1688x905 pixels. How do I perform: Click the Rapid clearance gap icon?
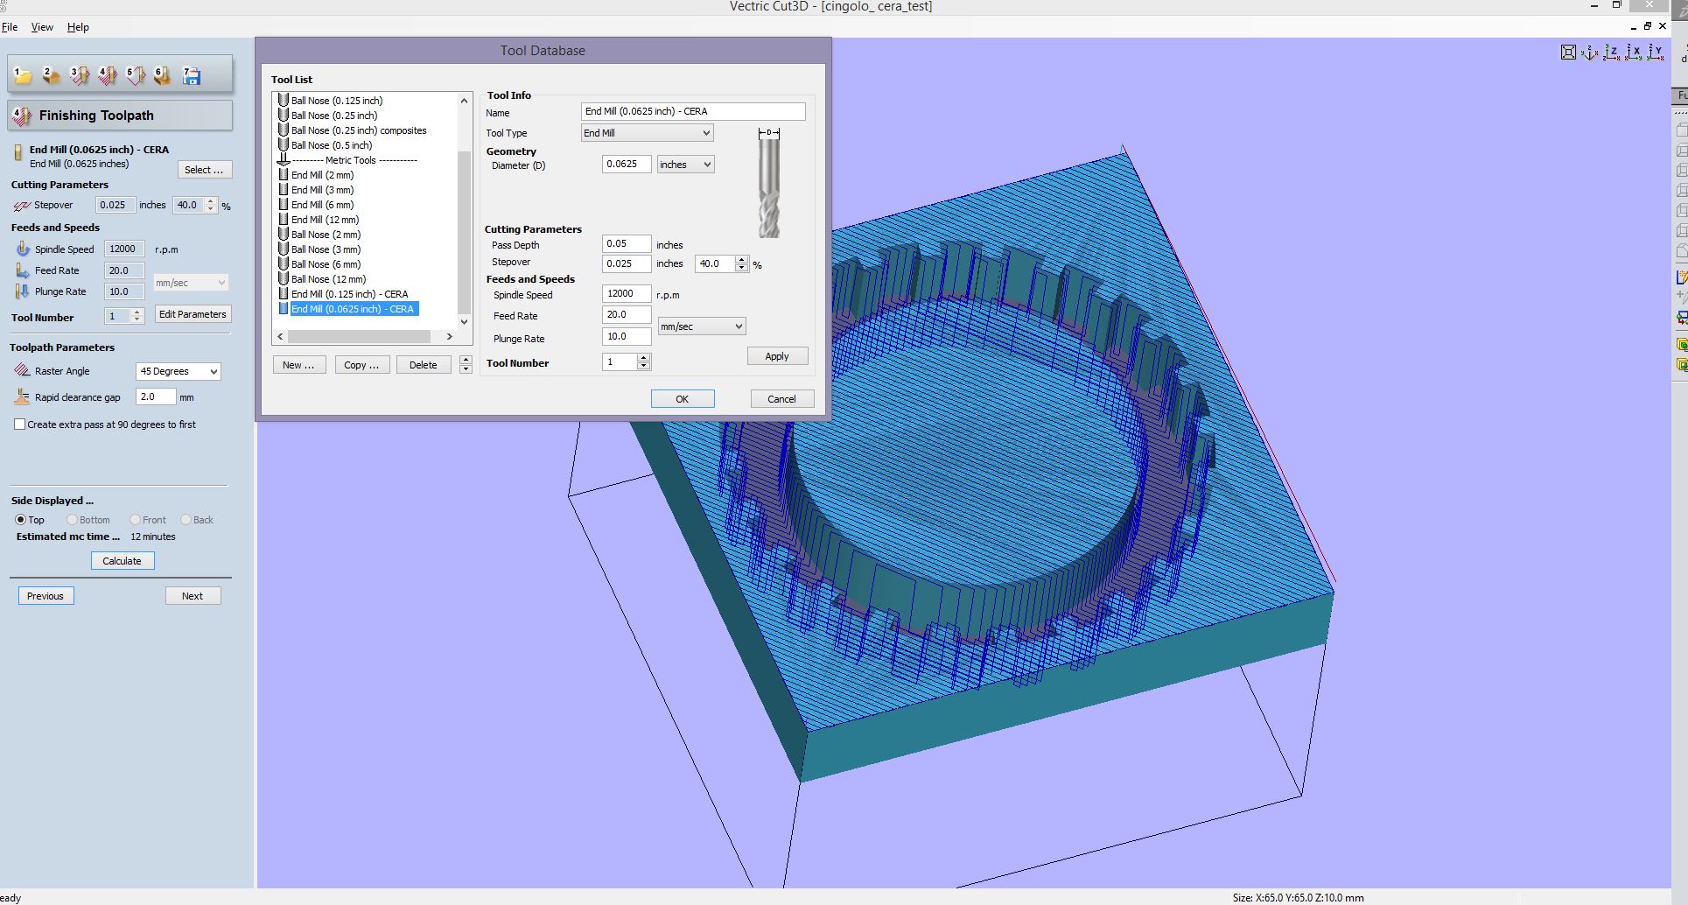[22, 397]
